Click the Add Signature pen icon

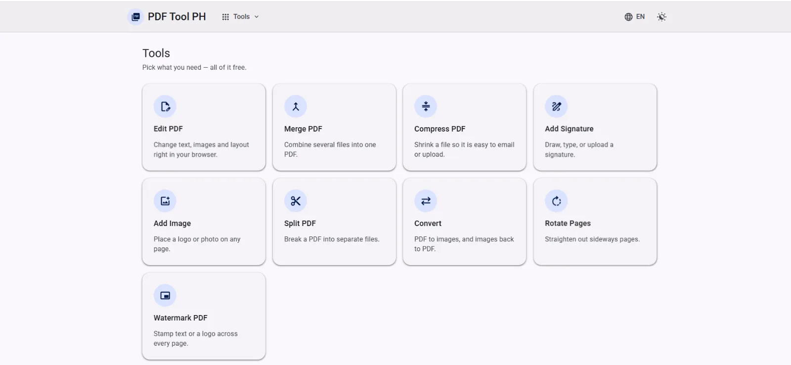(x=556, y=106)
